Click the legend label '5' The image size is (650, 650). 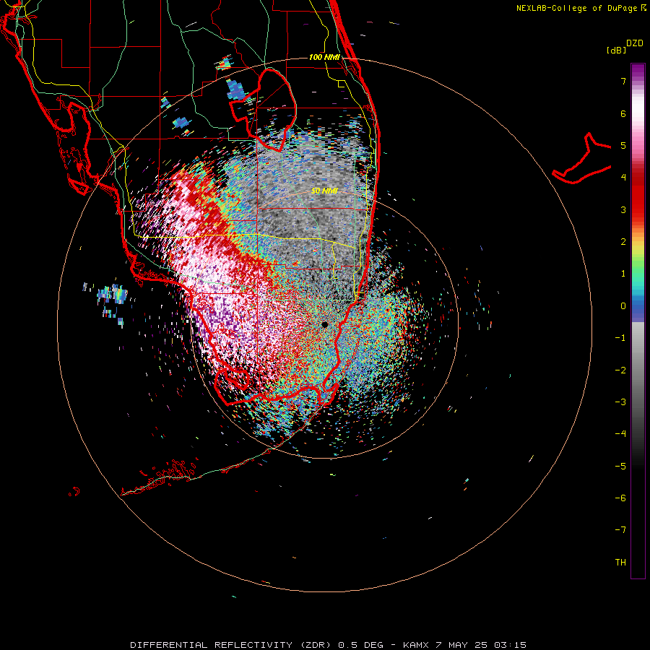point(623,145)
